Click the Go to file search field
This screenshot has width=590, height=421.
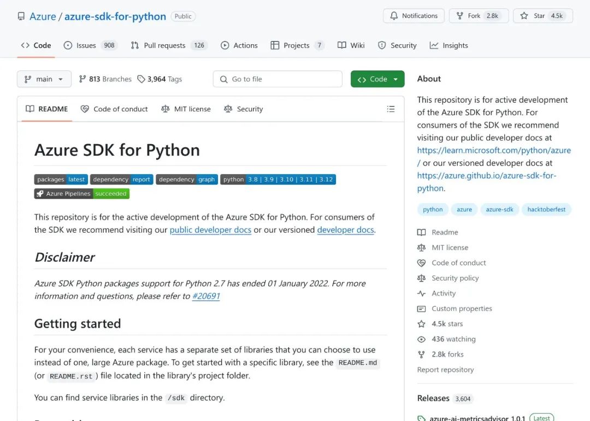click(278, 79)
